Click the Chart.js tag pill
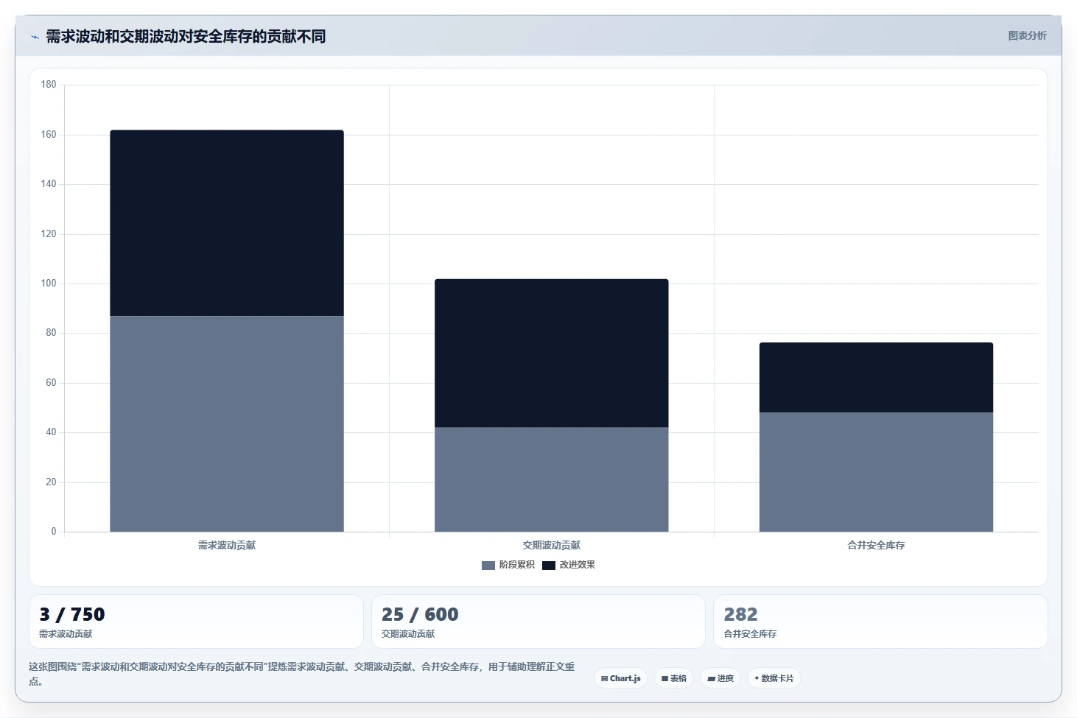The image size is (1077, 718). click(621, 678)
